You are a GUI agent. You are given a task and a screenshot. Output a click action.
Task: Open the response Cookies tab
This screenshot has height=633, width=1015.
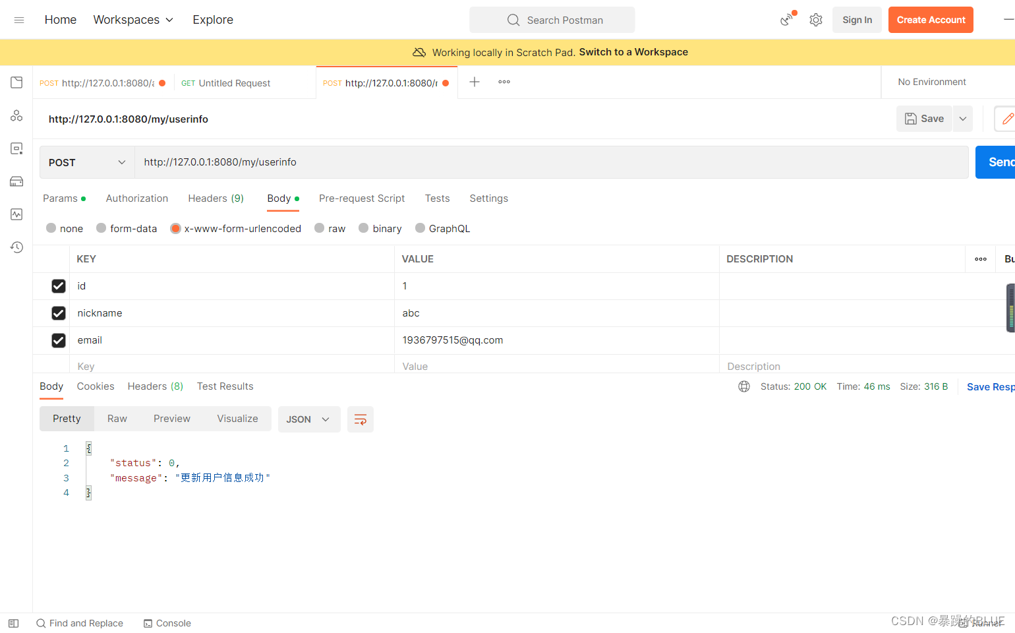coord(96,386)
